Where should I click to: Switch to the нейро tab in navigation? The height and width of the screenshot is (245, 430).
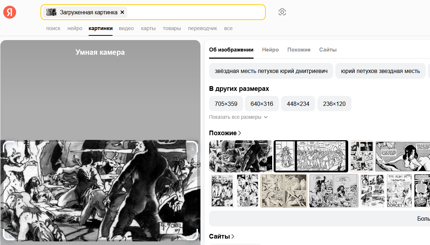pyautogui.click(x=75, y=29)
